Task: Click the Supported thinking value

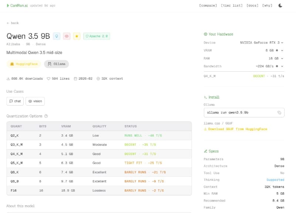Action: [x=275, y=180]
